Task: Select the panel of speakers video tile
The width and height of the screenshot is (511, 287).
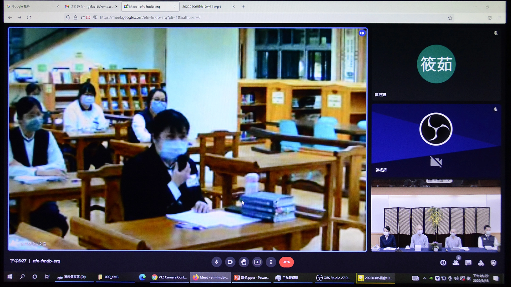Action: tap(436, 216)
